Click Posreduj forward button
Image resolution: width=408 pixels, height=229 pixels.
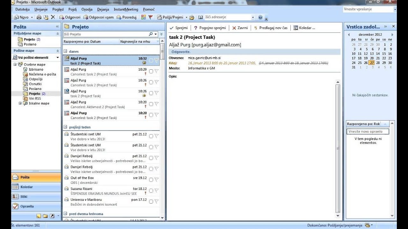coord(127,17)
